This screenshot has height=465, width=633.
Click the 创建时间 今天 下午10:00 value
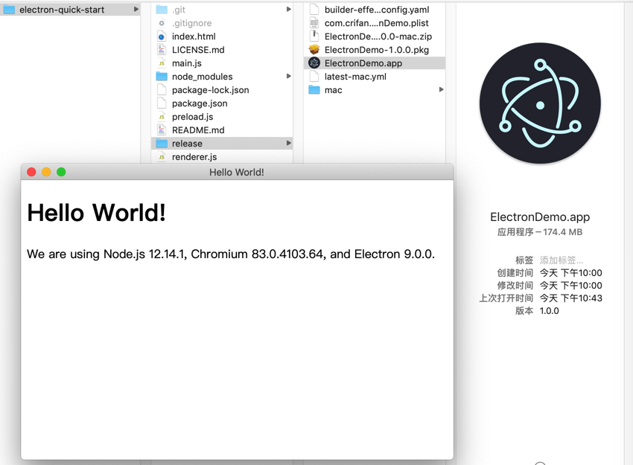571,273
